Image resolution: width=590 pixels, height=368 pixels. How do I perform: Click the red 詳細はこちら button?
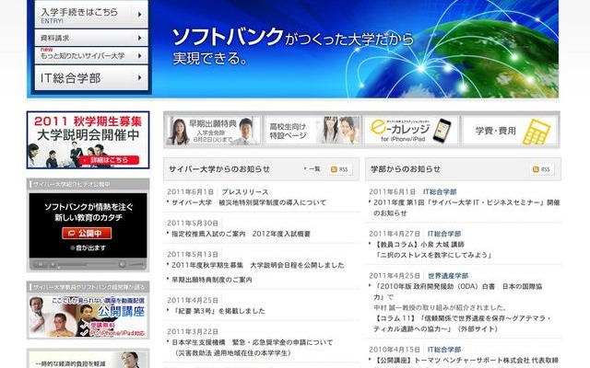point(109,160)
